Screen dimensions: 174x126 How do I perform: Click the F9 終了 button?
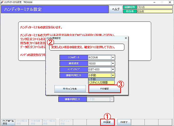point(124,122)
